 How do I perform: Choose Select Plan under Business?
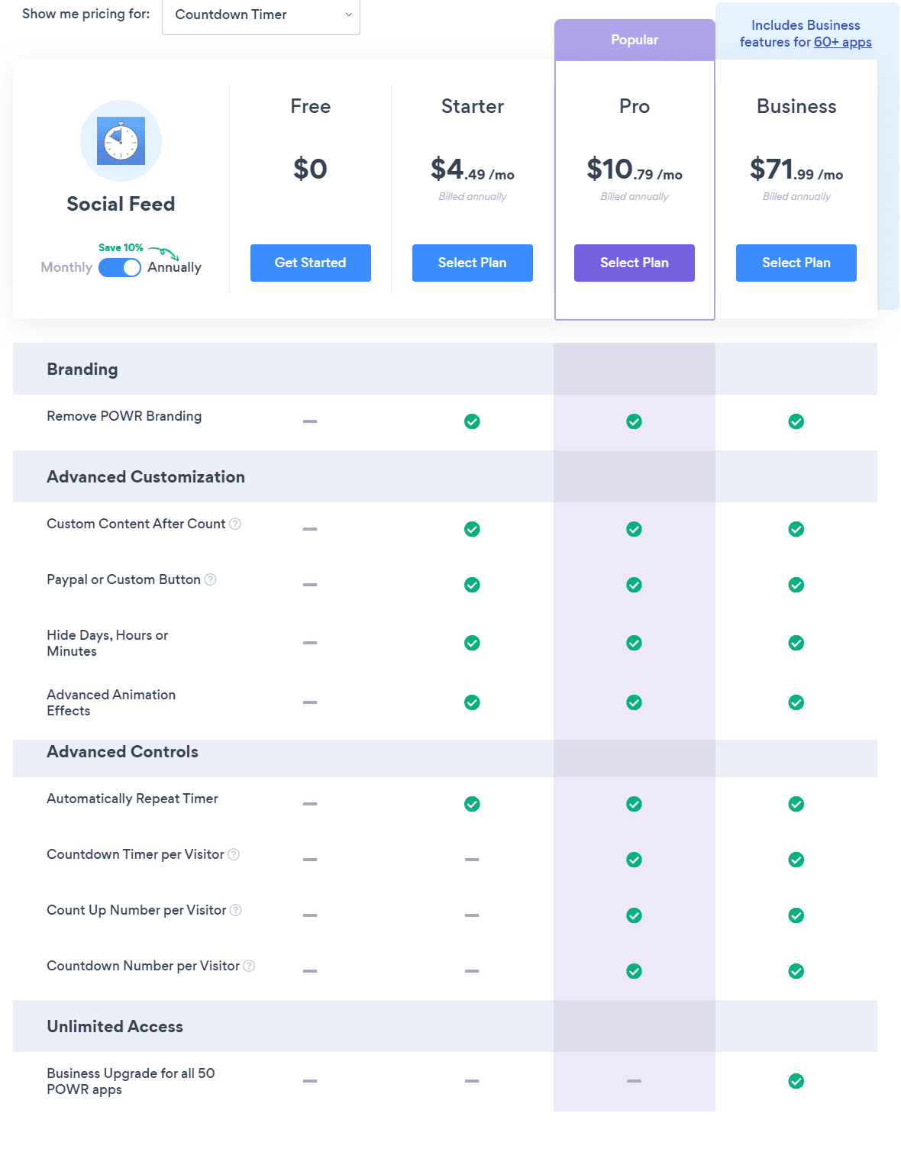click(x=796, y=263)
